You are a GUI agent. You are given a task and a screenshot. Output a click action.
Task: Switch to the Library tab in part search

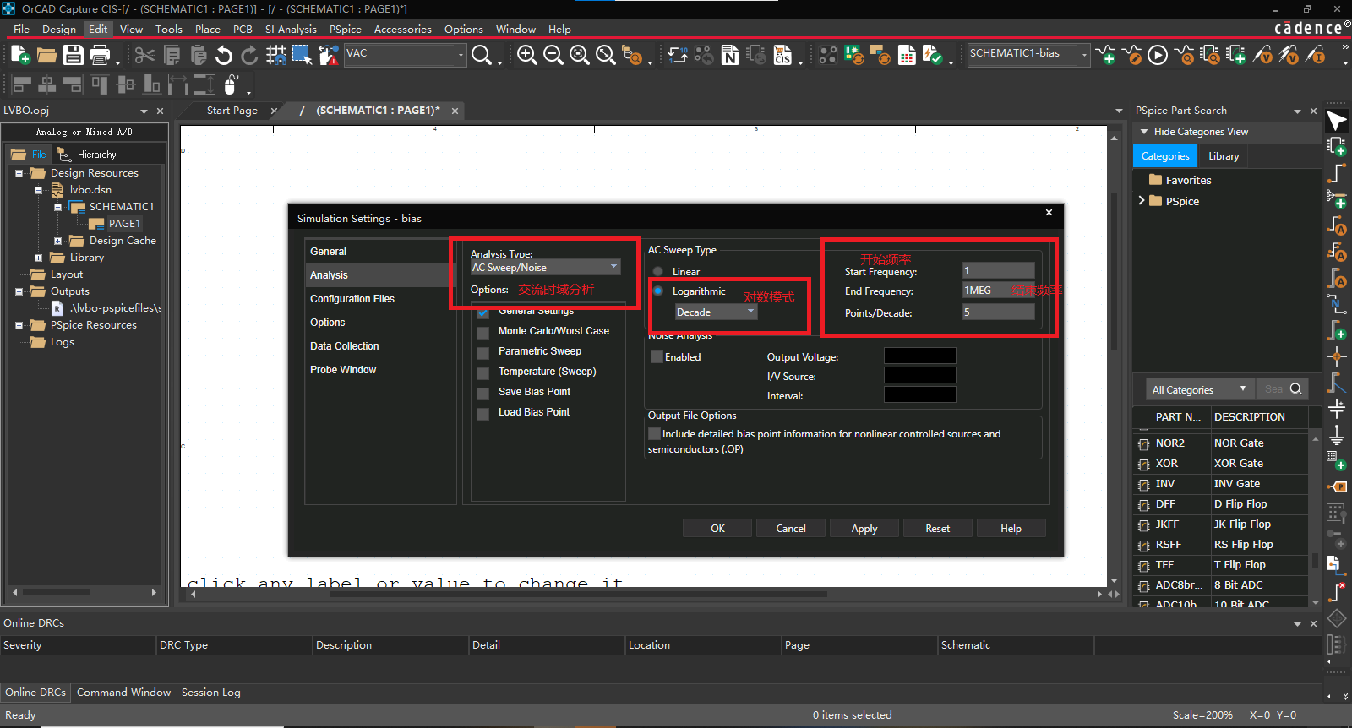(1224, 156)
